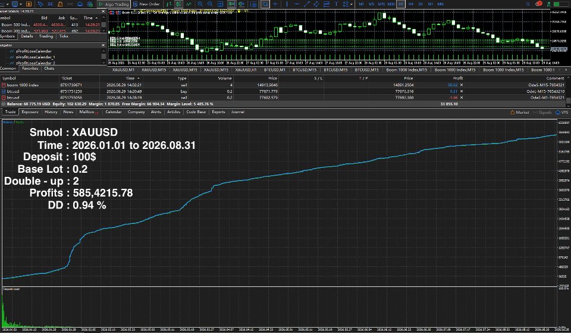Image resolution: width=571 pixels, height=333 pixels.
Task: Open the search magnifier in toolbar
Action: click(x=528, y=4)
